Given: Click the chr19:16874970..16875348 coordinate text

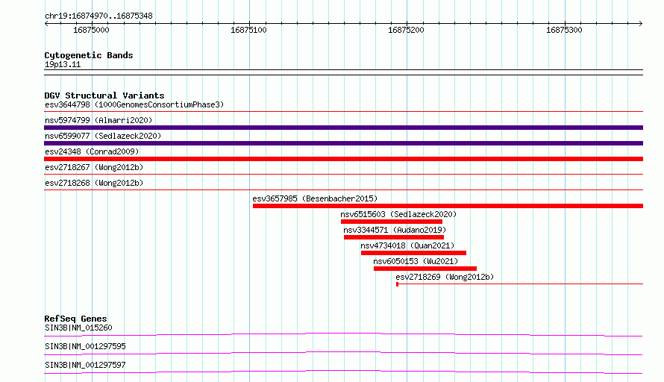Looking at the screenshot, I should (x=98, y=16).
